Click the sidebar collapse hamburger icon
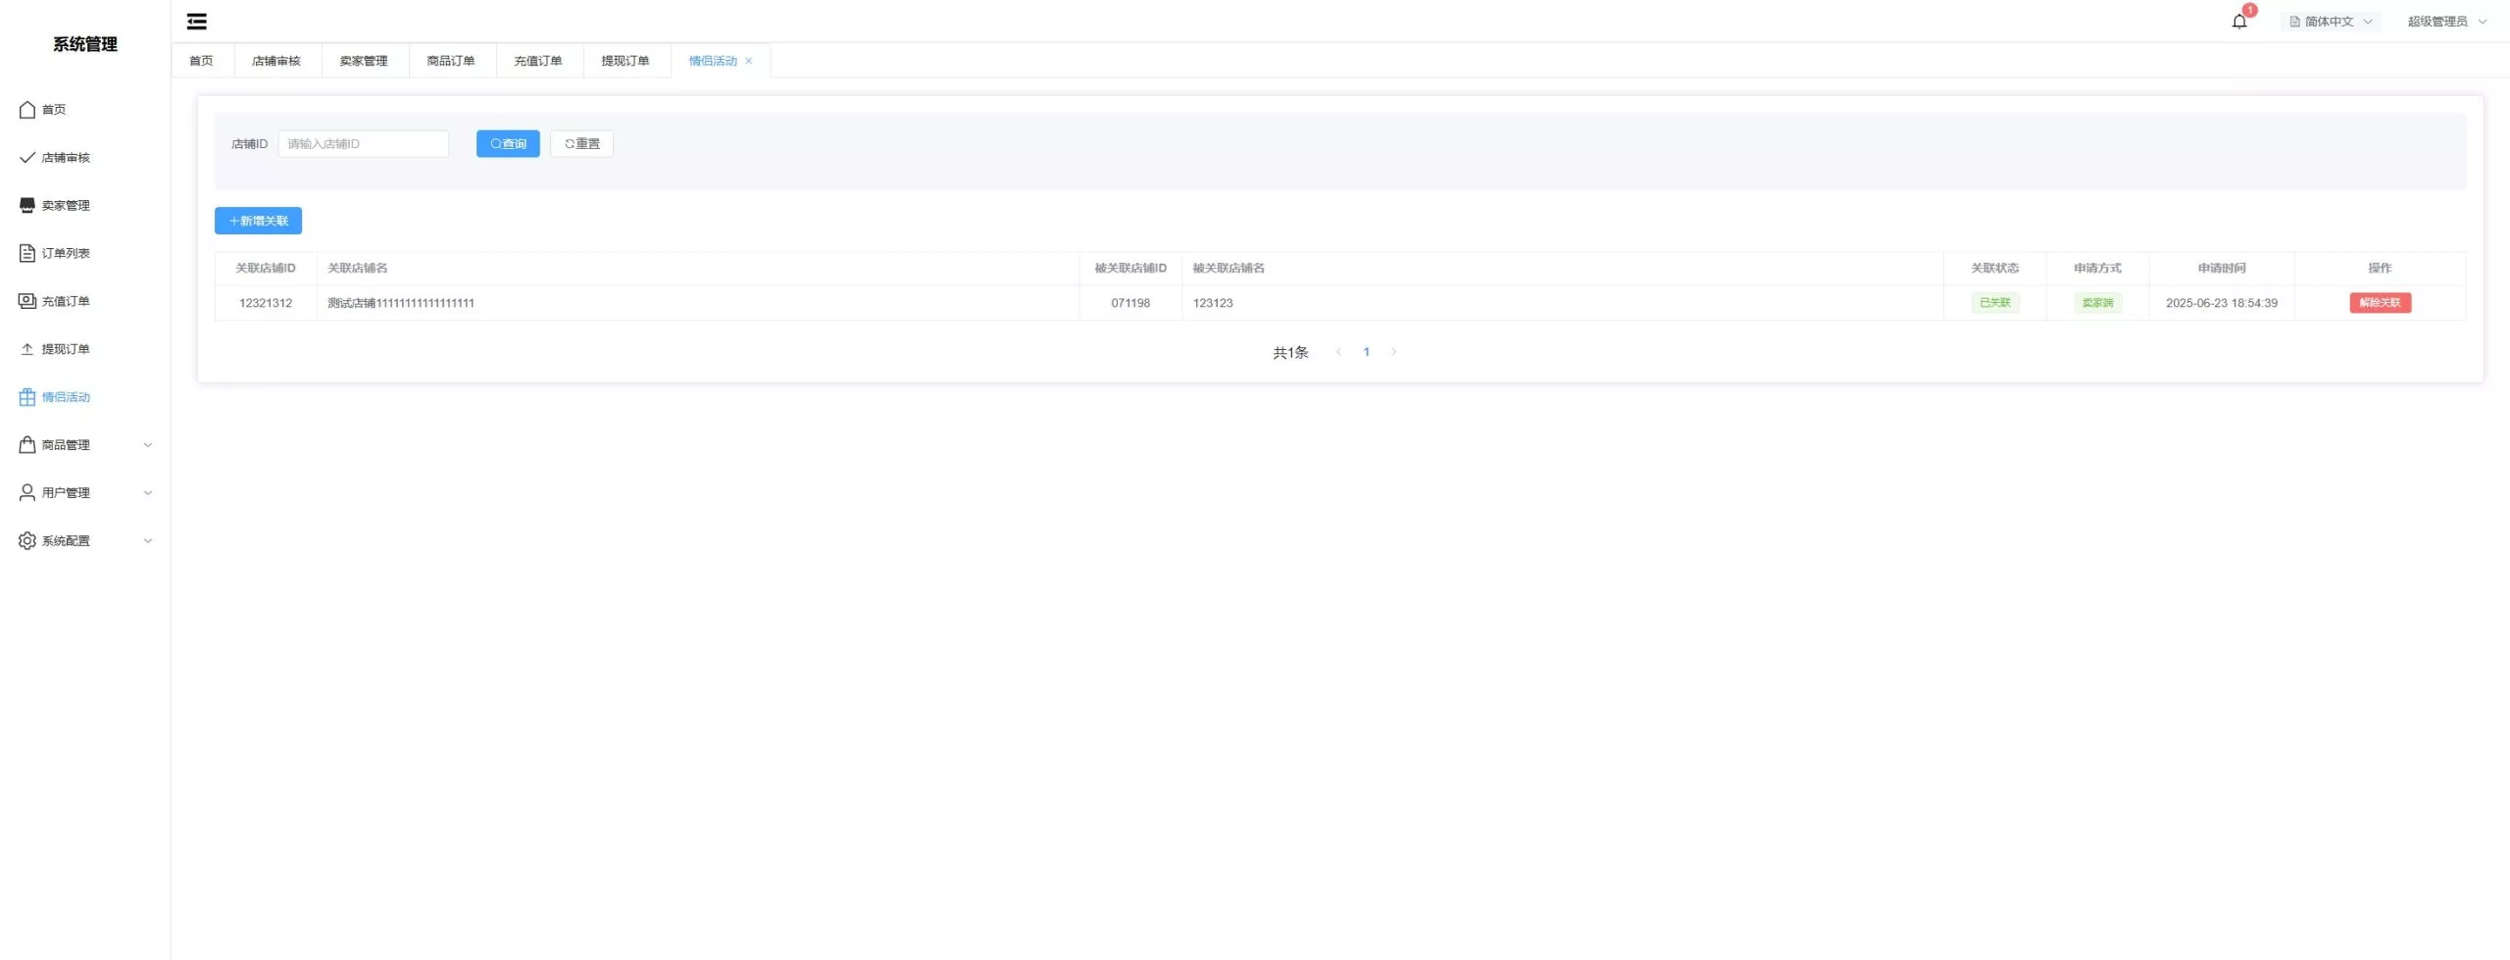This screenshot has height=960, width=2510. pos(197,22)
